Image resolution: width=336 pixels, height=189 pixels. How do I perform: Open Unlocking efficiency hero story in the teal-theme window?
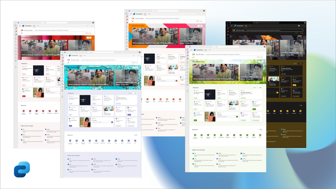click(127, 78)
